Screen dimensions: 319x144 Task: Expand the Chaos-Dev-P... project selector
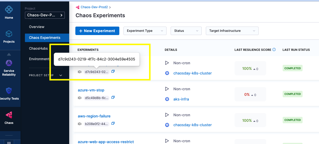pos(45,15)
